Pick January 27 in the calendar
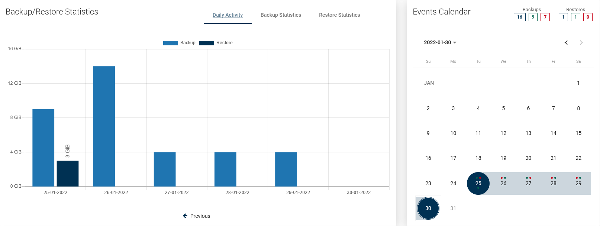Image resolution: width=600 pixels, height=226 pixels. coord(528,183)
